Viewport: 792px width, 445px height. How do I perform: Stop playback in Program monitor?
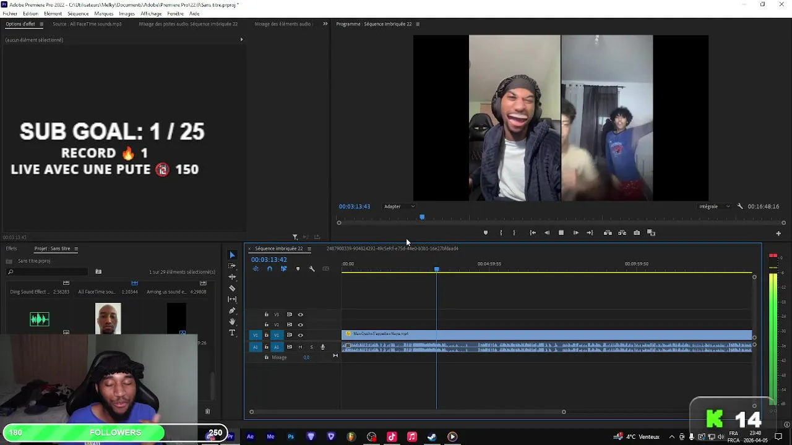point(561,233)
